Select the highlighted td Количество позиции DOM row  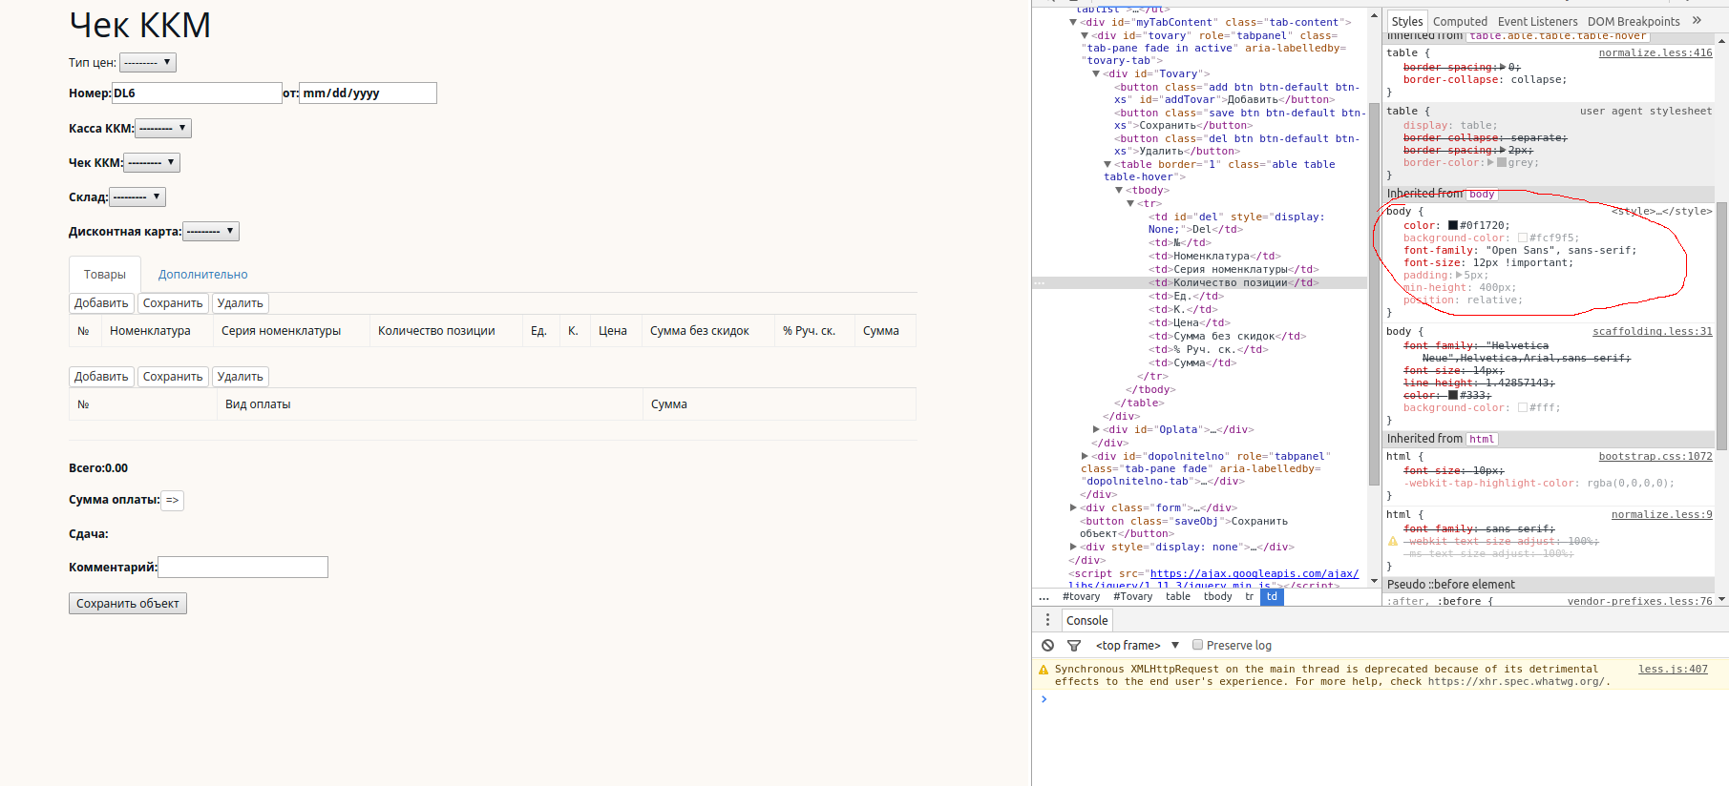point(1199,283)
